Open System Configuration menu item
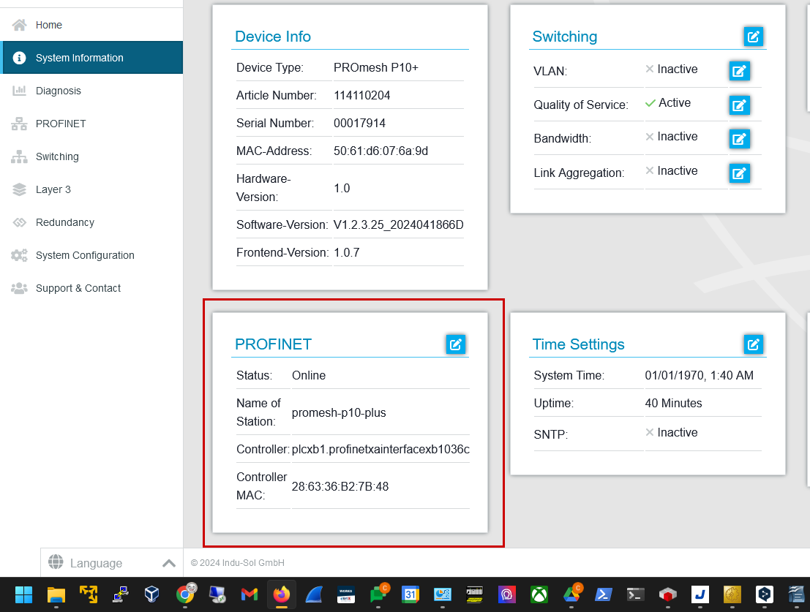810x612 pixels. coord(91,255)
